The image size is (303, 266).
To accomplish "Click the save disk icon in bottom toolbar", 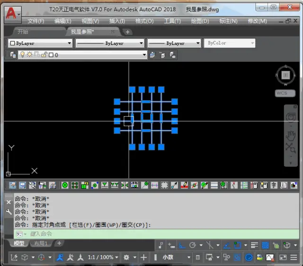I will click(x=22, y=185).
